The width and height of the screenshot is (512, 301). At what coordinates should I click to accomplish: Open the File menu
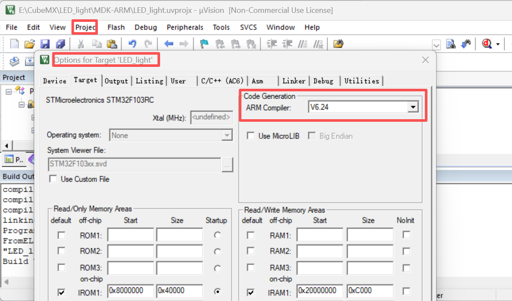(x=12, y=27)
